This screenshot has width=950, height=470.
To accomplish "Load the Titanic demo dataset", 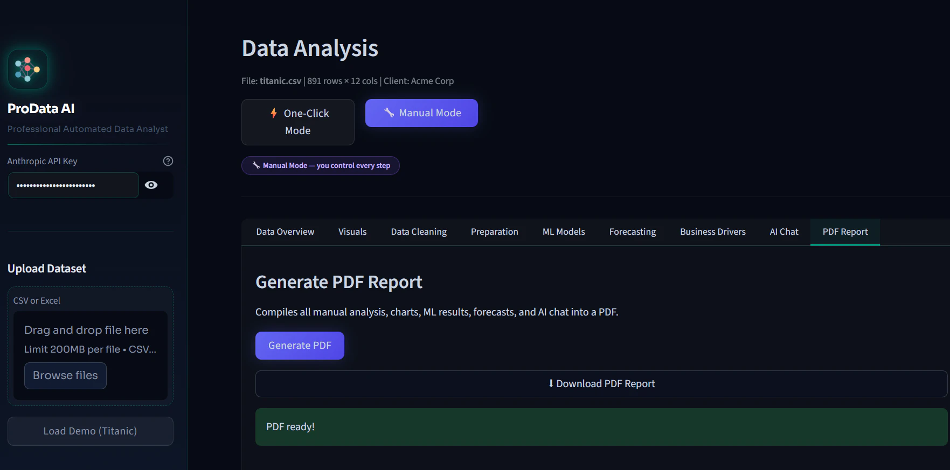I will 91,431.
